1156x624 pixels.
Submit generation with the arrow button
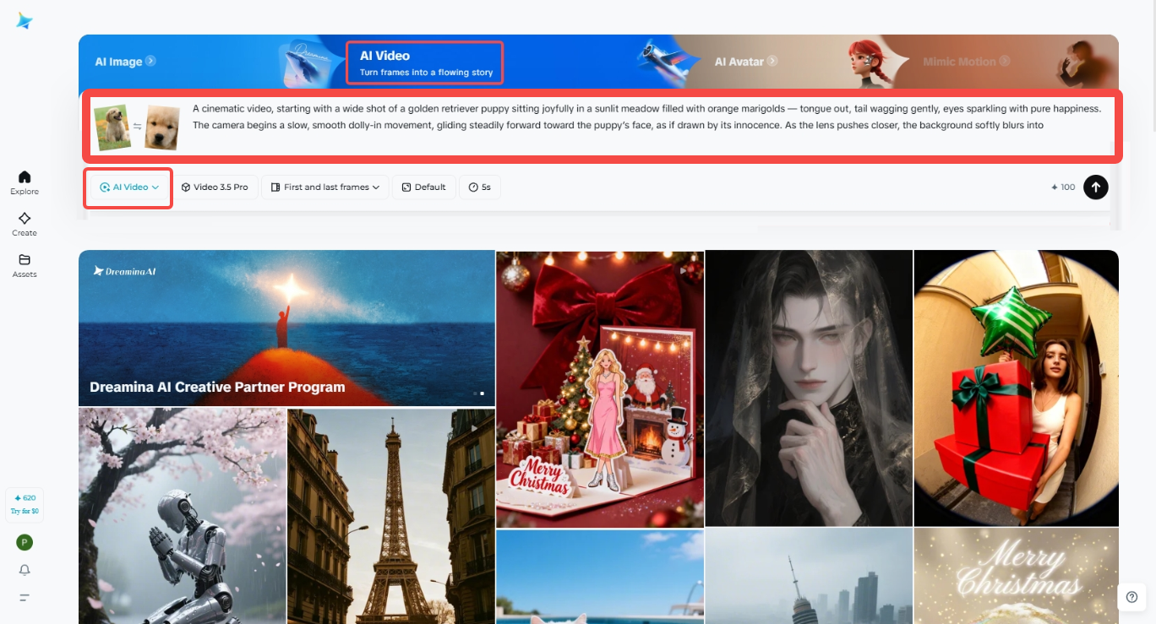[1095, 187]
